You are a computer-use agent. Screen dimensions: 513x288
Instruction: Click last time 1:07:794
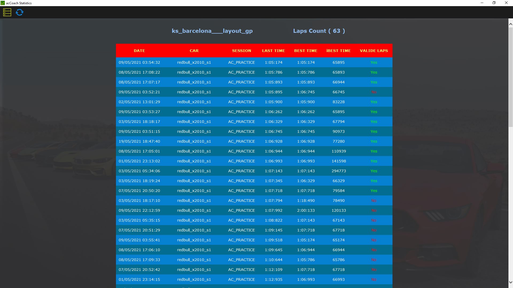[274, 201]
